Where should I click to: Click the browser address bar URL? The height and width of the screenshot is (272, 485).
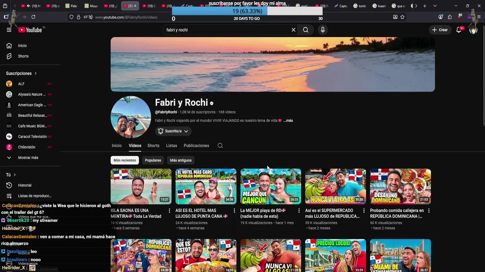coord(126,17)
